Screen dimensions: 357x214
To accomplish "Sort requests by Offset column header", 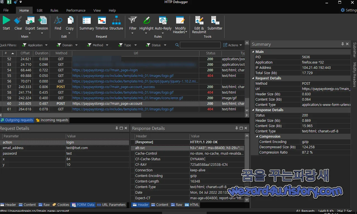I will (x=25, y=53).
